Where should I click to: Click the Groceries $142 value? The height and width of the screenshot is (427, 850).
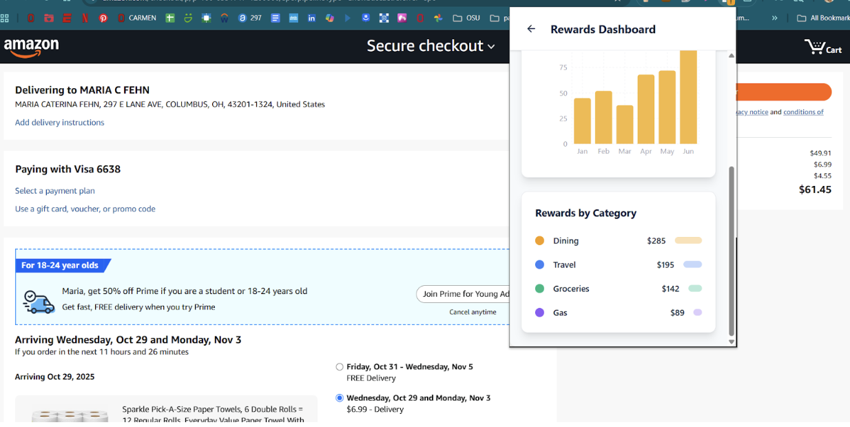(670, 289)
